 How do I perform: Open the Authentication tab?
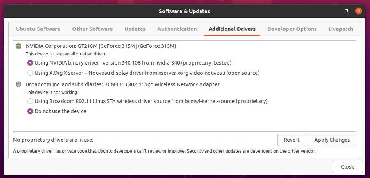177,29
